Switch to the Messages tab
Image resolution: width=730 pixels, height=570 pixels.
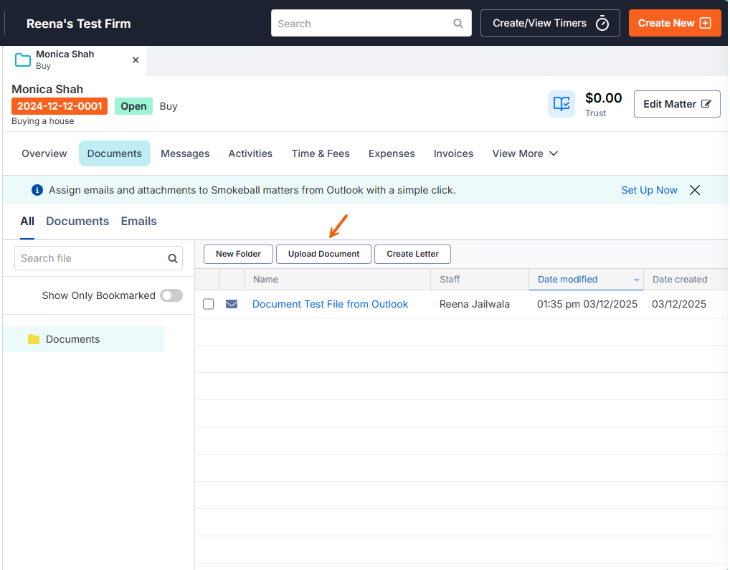click(x=185, y=153)
